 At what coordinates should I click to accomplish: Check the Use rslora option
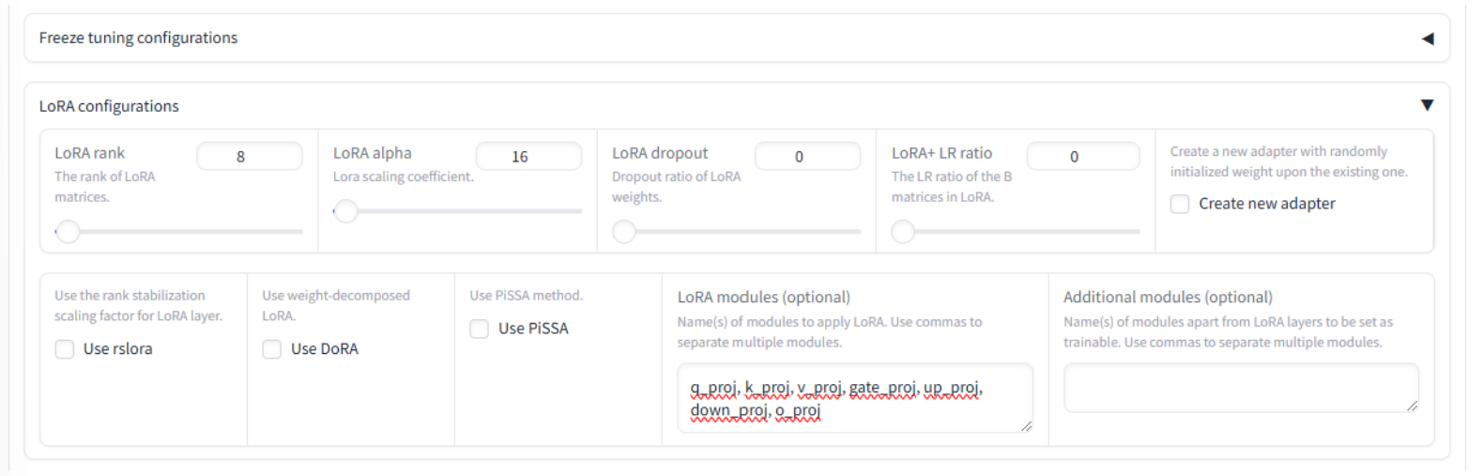[x=65, y=349]
